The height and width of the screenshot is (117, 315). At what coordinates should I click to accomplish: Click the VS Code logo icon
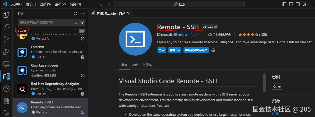(5, 4)
